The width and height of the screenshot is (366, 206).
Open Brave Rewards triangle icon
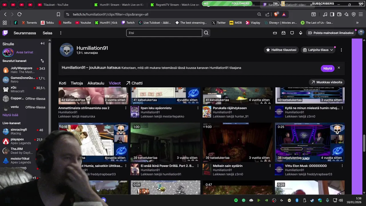[284, 14]
